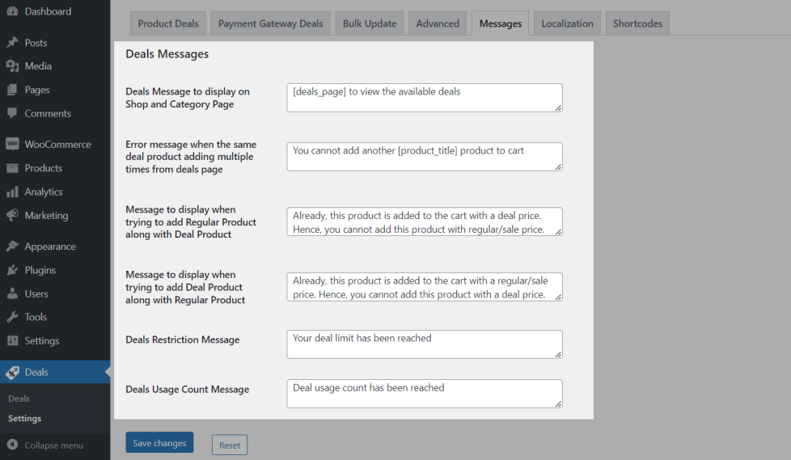Go to the Localization tab

[567, 23]
